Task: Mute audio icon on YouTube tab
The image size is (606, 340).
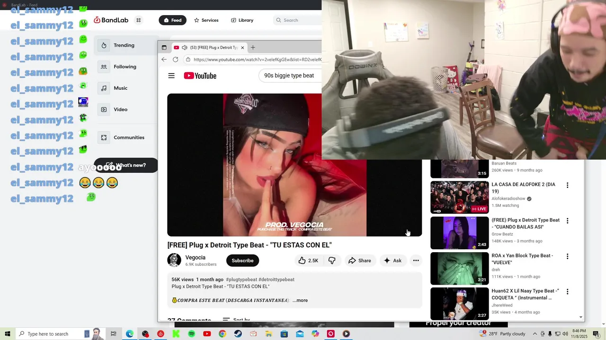Action: pyautogui.click(x=184, y=48)
